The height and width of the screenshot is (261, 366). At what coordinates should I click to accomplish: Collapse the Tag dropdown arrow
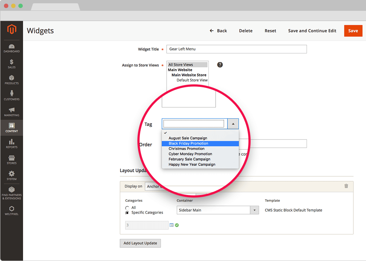tap(233, 124)
